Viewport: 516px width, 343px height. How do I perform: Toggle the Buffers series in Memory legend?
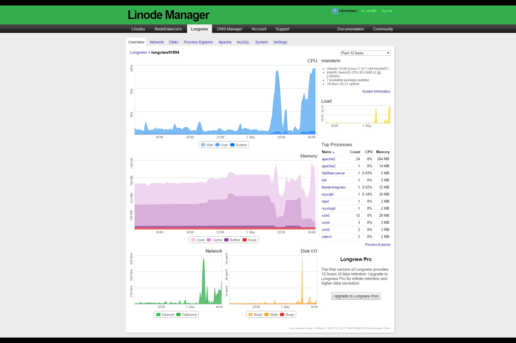point(232,240)
